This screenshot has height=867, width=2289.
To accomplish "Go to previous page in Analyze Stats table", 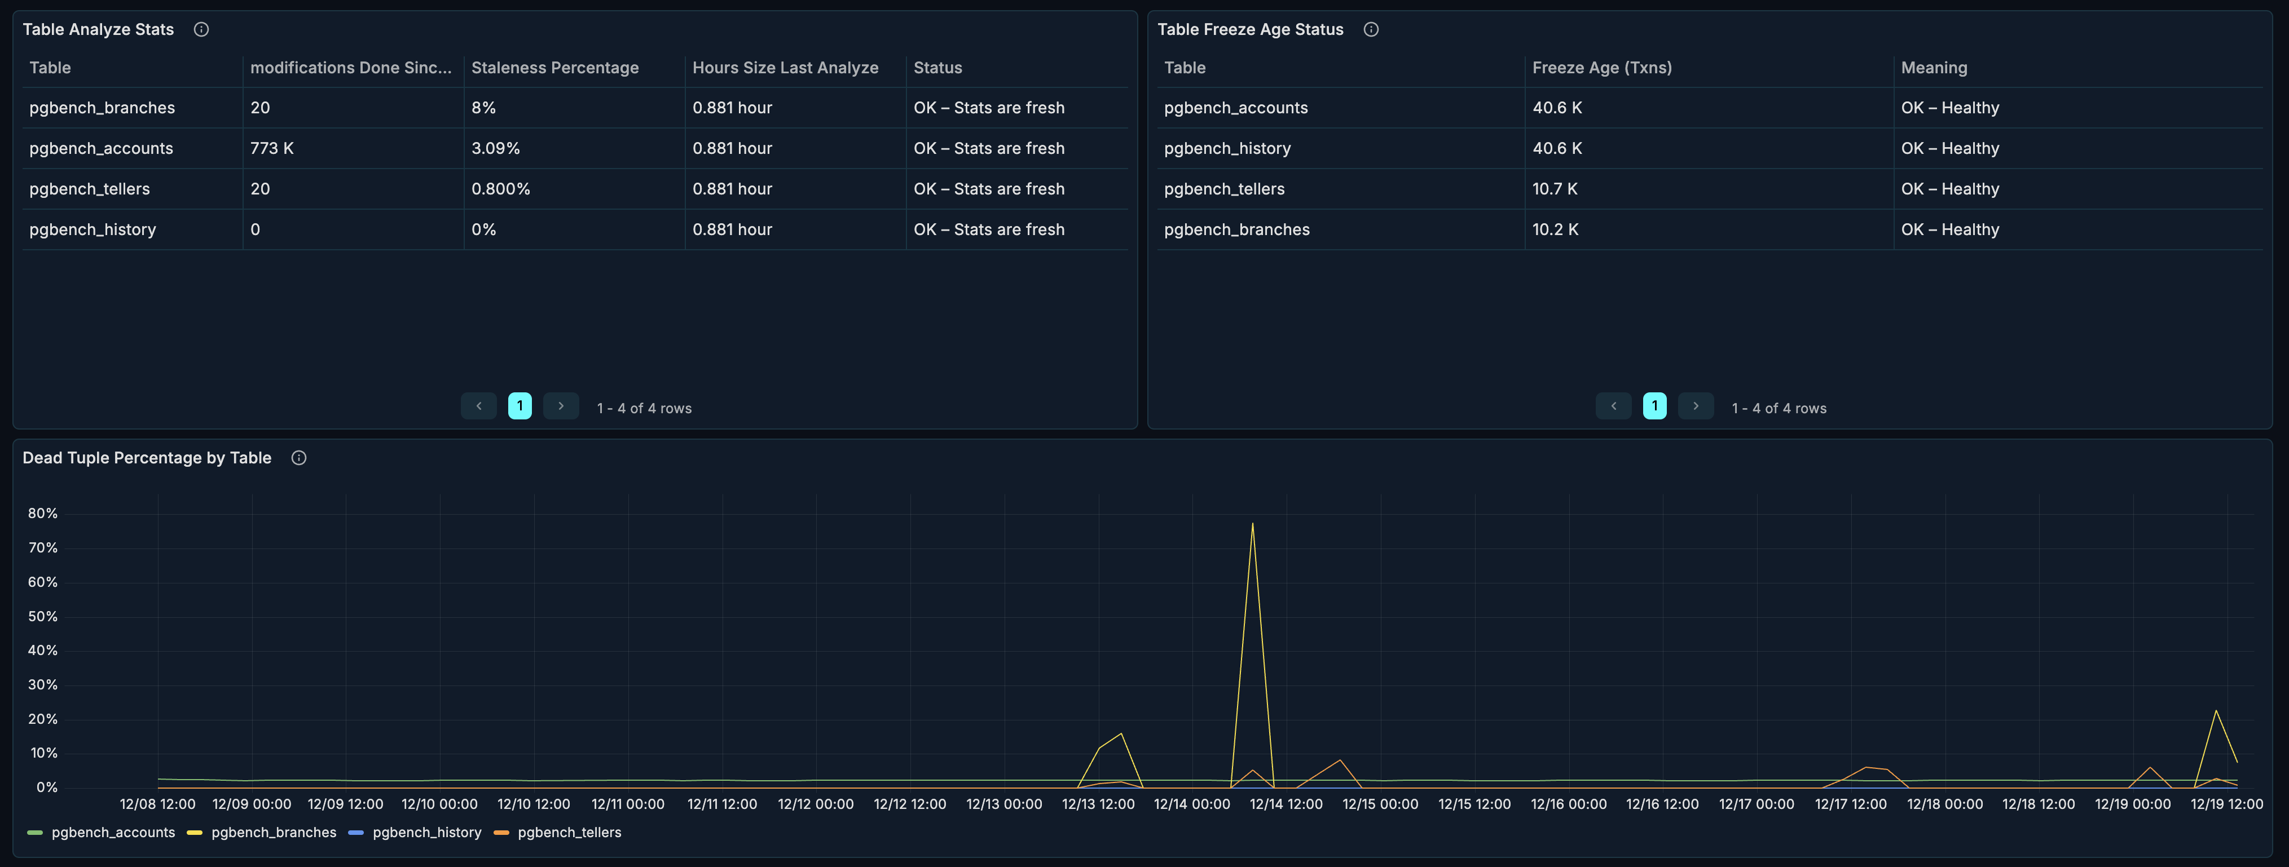I will tap(479, 406).
